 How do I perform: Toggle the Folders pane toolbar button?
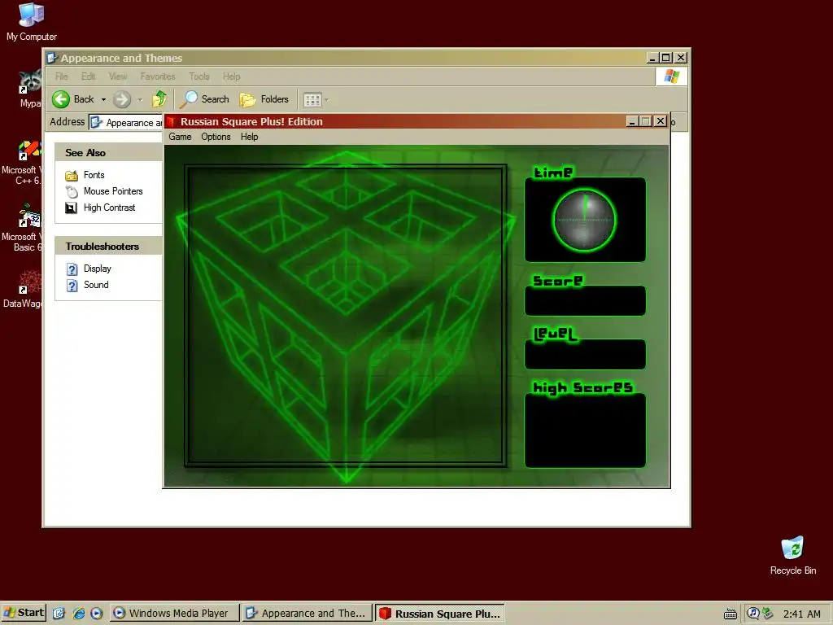pos(264,98)
